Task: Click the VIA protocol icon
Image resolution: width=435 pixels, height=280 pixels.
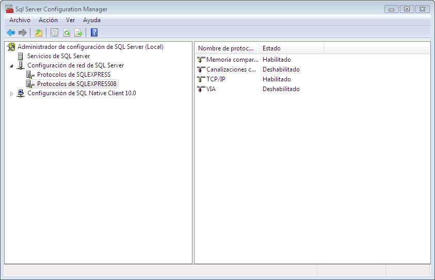Action: coord(201,89)
